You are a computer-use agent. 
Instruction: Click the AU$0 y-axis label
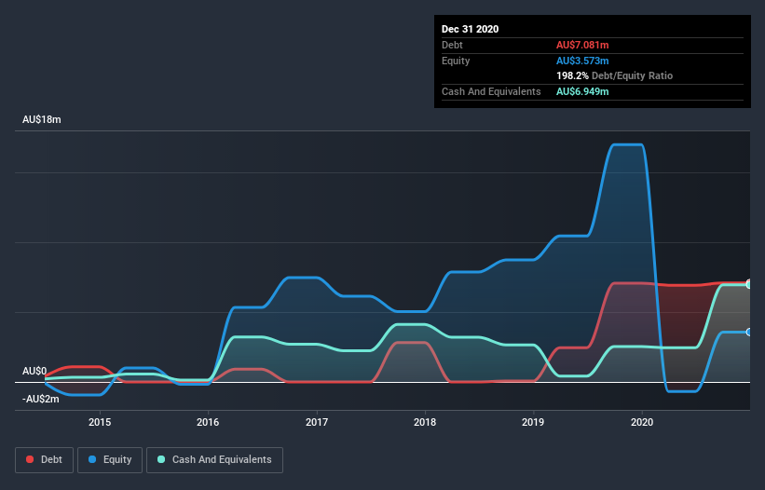[x=34, y=371]
